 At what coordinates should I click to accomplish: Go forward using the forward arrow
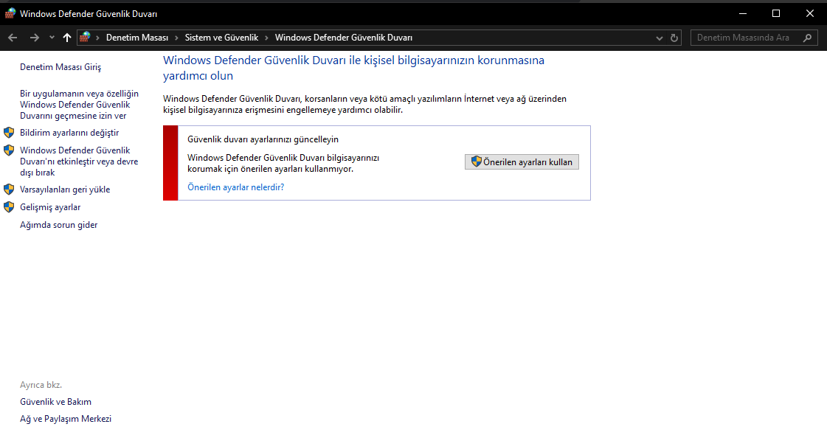(x=34, y=38)
